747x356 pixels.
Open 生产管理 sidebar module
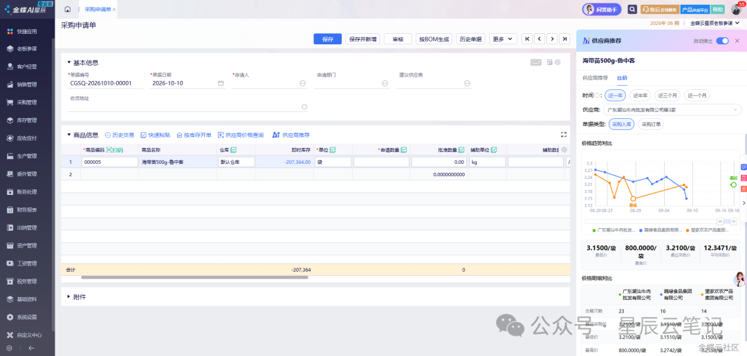point(28,156)
